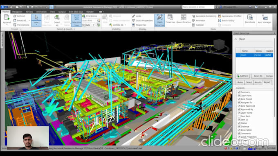Uncheck the Assigned To checkbox
This screenshot has height=156, width=278.
pyautogui.click(x=239, y=103)
